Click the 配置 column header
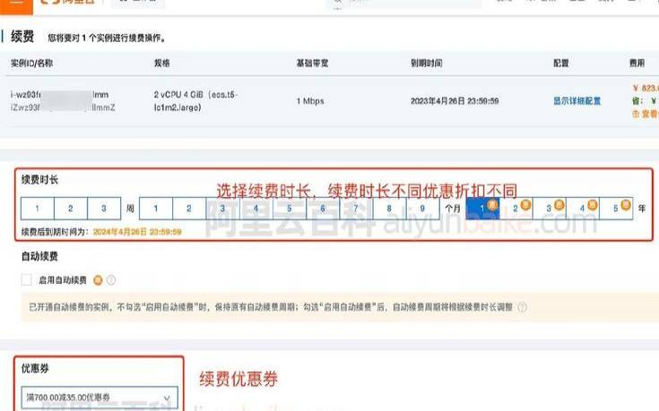Image resolution: width=659 pixels, height=411 pixels. tap(560, 64)
